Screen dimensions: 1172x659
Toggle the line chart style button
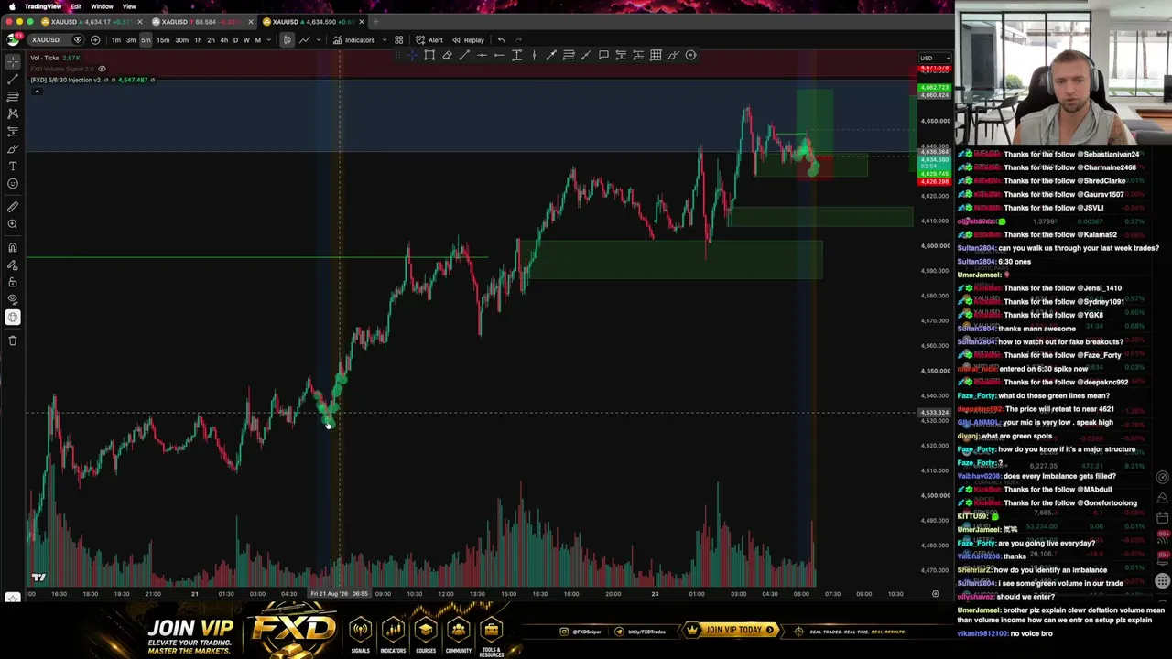coord(304,40)
